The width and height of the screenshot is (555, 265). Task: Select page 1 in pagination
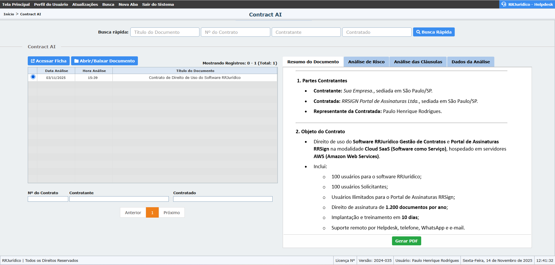coord(152,213)
